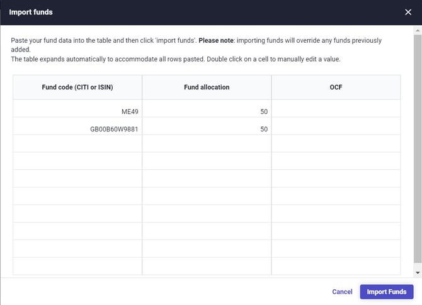Select the ME49 fund code cell
This screenshot has width=422, height=305.
coord(77,112)
